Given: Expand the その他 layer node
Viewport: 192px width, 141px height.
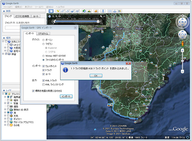Looking at the screenshot, I should click(5, 125).
